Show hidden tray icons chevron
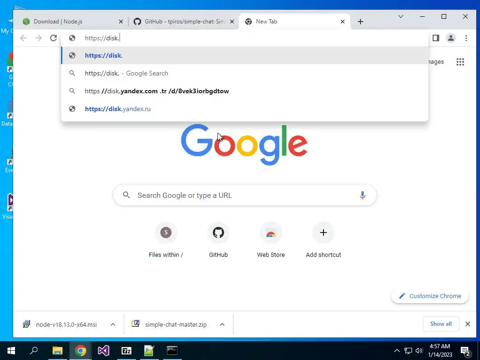The image size is (480, 360). [x=397, y=351]
